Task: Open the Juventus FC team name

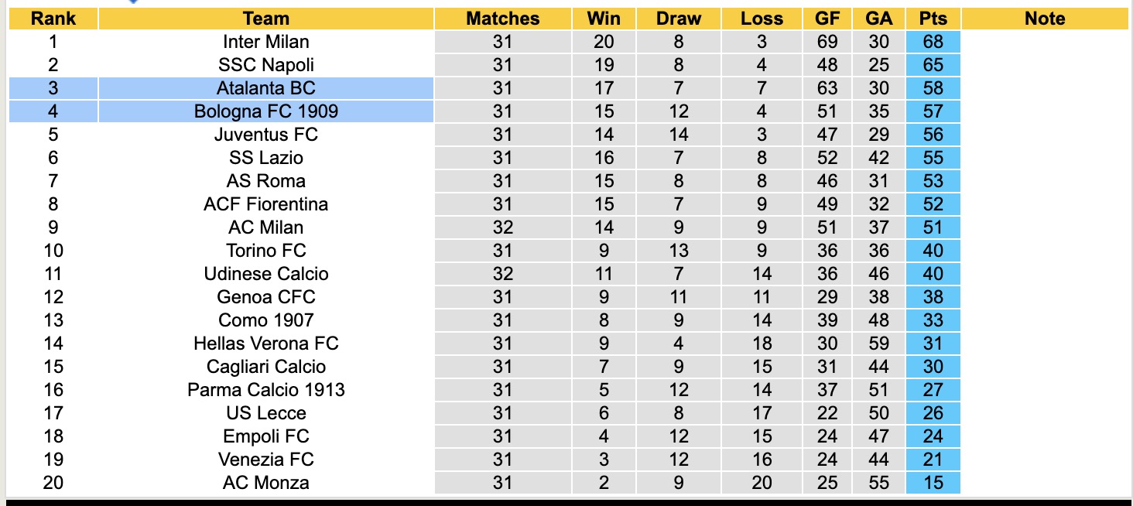Action: [x=265, y=135]
